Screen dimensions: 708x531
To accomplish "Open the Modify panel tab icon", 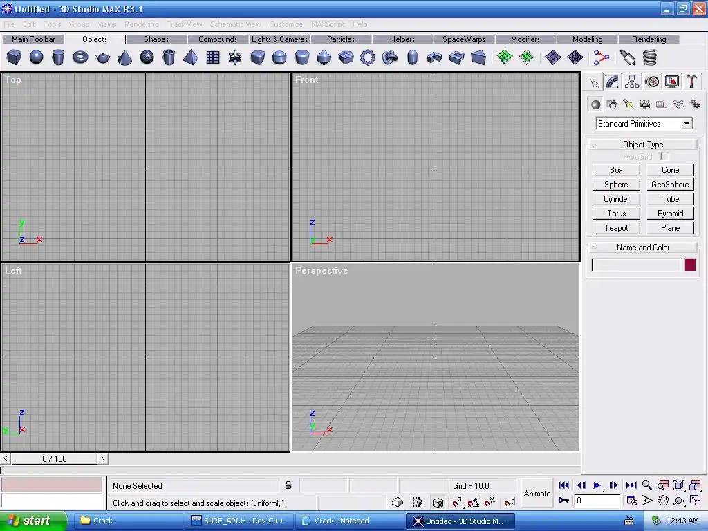I will 613,82.
